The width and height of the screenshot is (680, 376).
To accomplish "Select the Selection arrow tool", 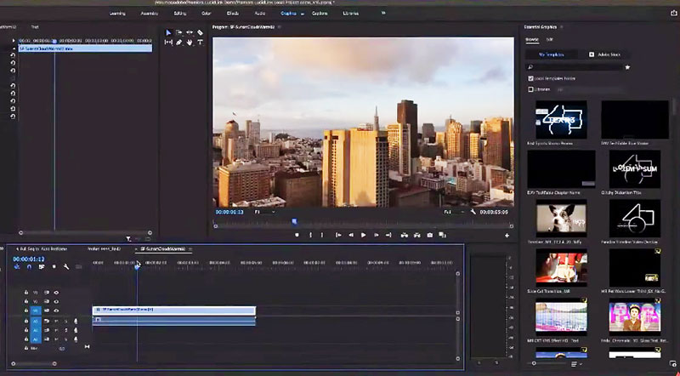I will click(x=168, y=32).
